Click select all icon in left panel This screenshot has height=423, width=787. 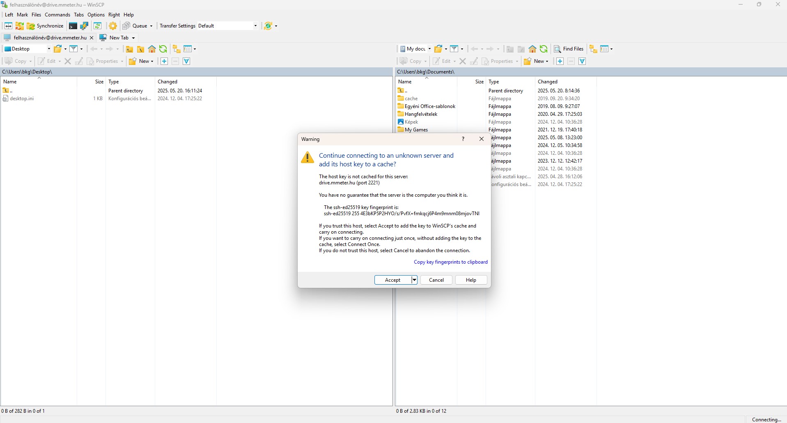(186, 61)
